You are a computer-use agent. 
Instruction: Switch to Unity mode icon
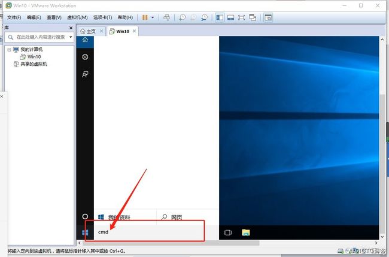coord(253,17)
